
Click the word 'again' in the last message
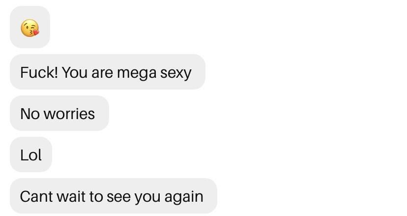[x=184, y=198]
